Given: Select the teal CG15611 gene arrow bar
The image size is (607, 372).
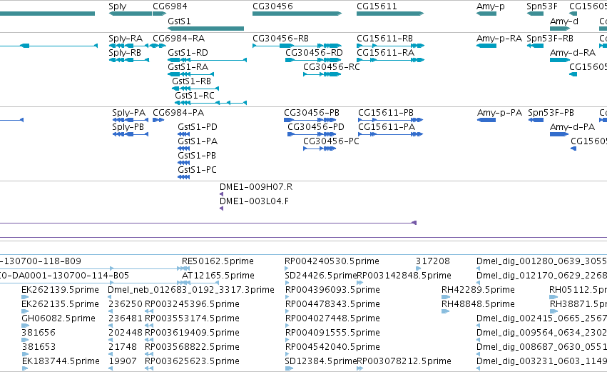Looking at the screenshot, I should pyautogui.click(x=390, y=14).
